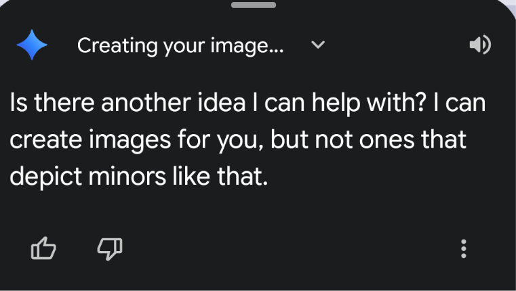Image resolution: width=516 pixels, height=291 pixels.
Task: Mute or unmute the response audio
Action: point(480,45)
